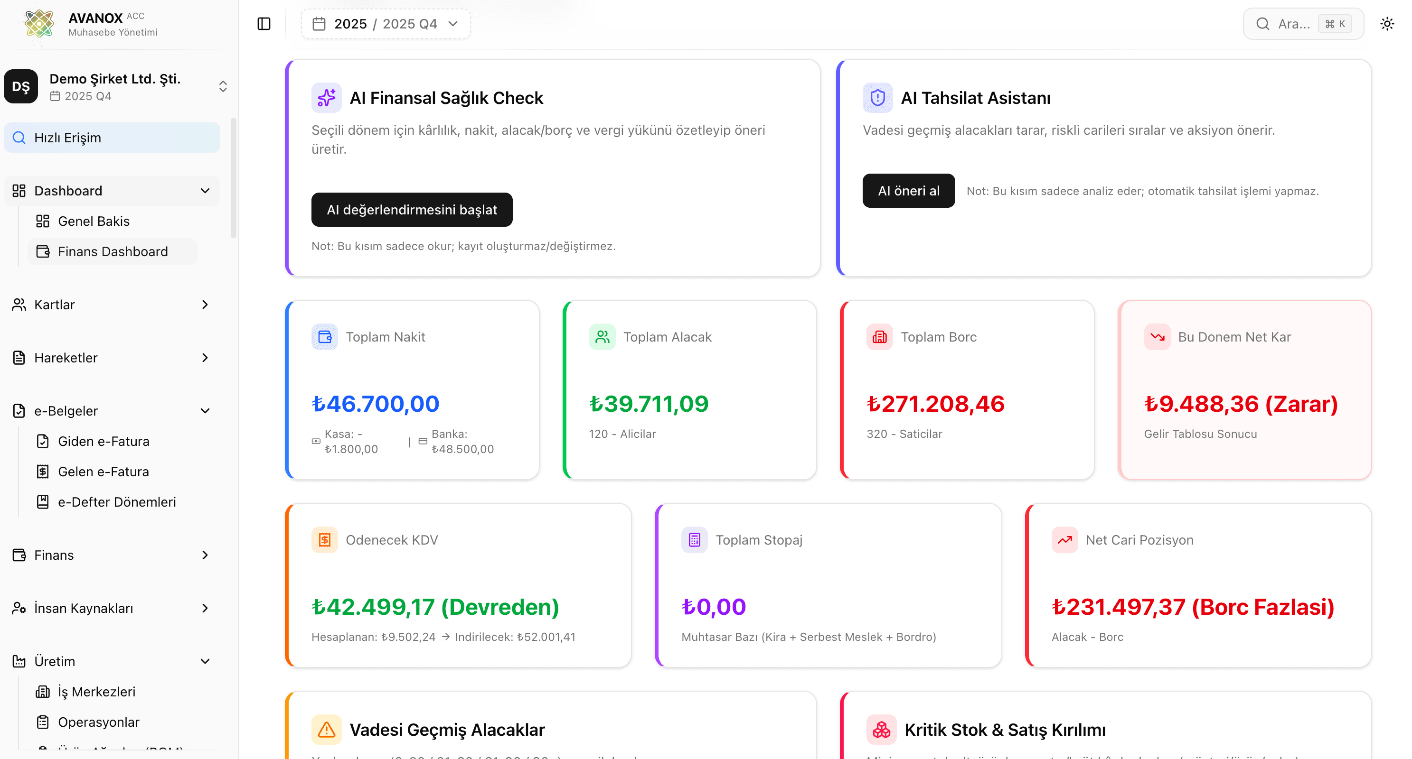Image resolution: width=1412 pixels, height=759 pixels.
Task: Click the trending-down icon on Bu Donem Net Kar
Action: tap(1157, 337)
